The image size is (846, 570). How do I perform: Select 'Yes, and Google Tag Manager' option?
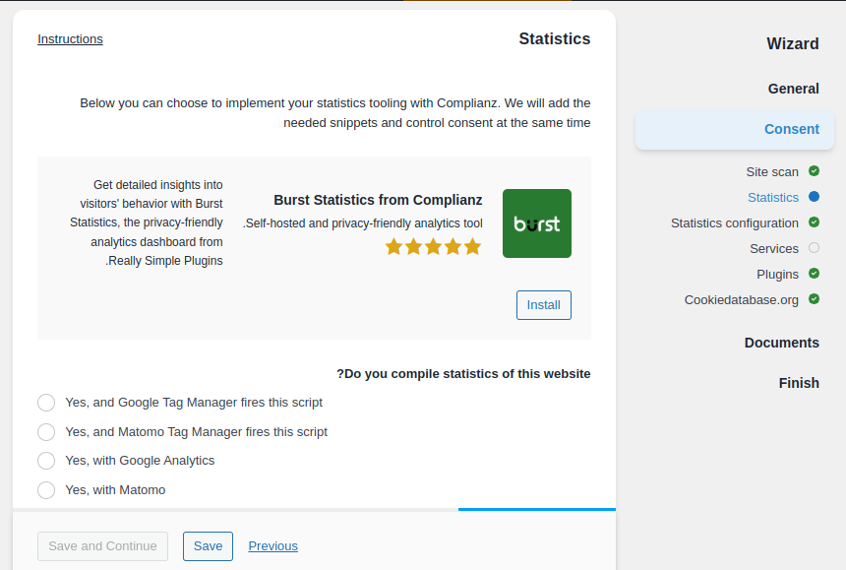point(46,403)
